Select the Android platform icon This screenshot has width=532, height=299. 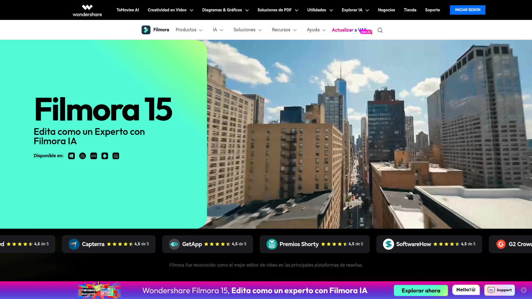coord(105,156)
